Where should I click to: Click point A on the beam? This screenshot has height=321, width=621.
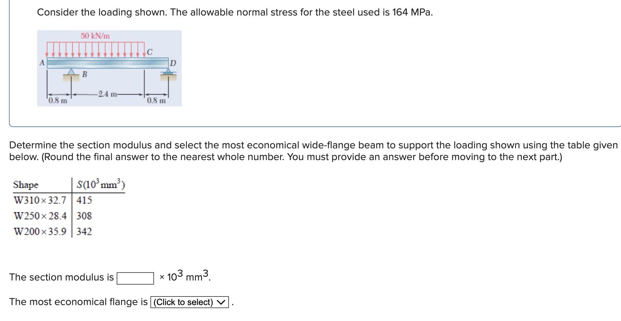[42, 62]
